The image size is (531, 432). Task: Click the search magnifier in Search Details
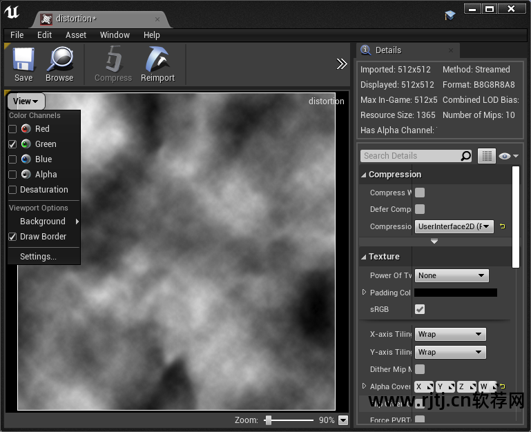466,156
